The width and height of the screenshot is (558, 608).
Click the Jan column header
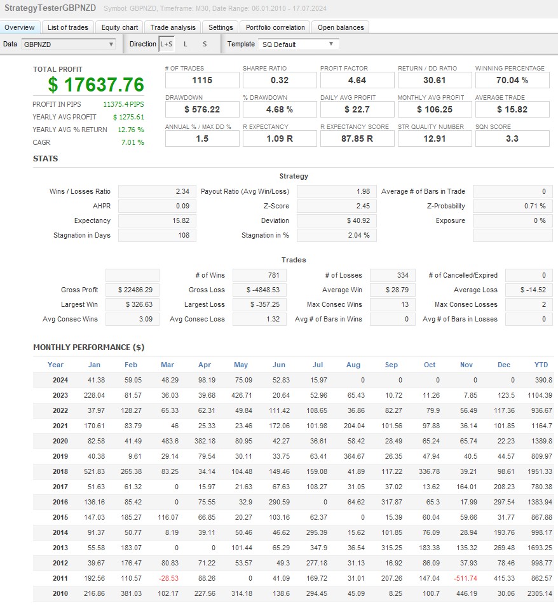pyautogui.click(x=94, y=365)
